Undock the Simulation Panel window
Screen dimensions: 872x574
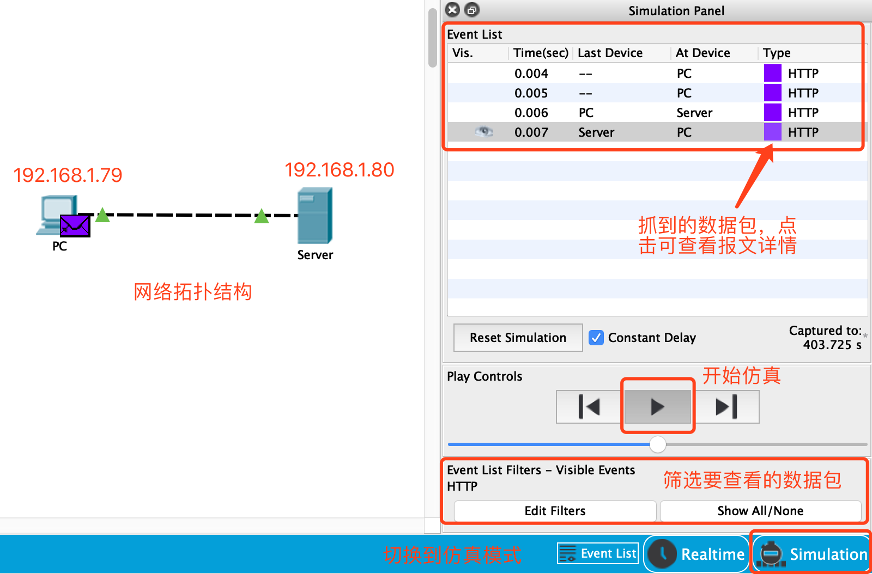point(472,10)
